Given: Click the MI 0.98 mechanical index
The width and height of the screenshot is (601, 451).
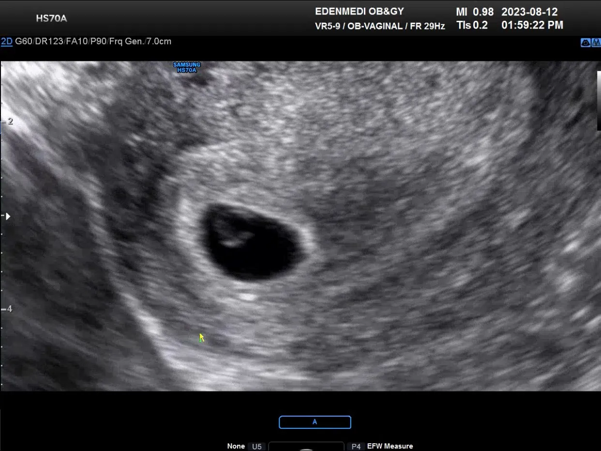Looking at the screenshot, I should coord(475,12).
